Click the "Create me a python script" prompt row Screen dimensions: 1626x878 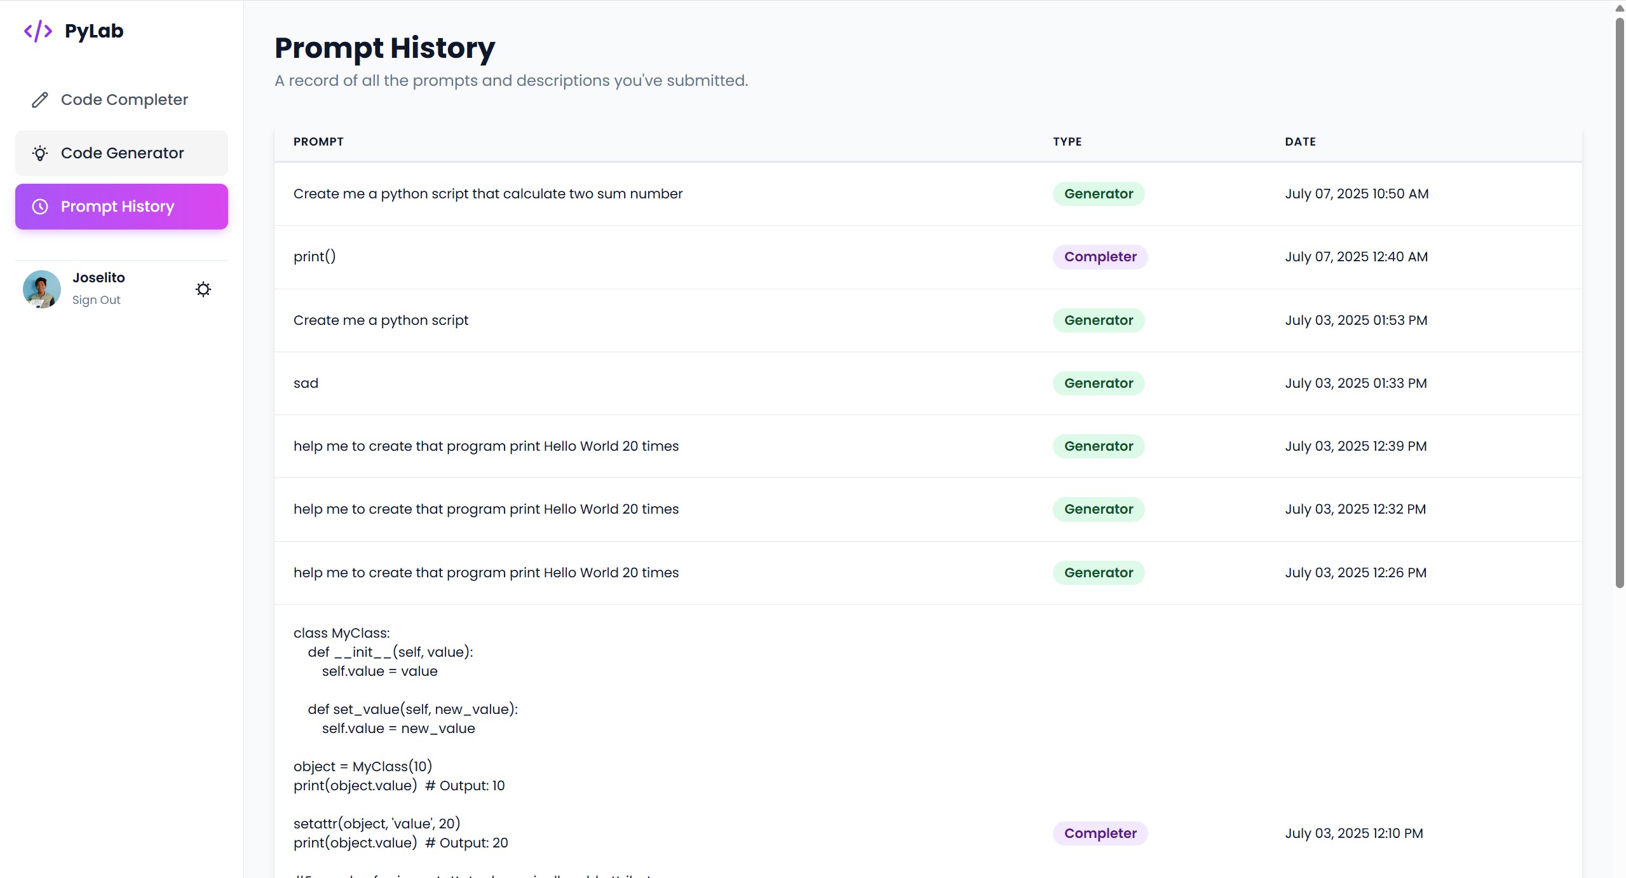(x=381, y=320)
